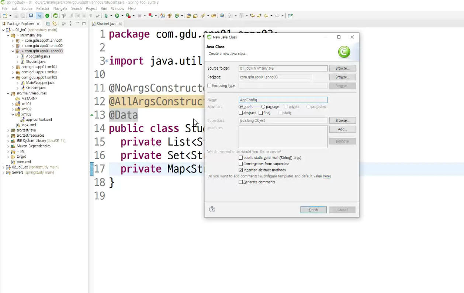Click Browse next to Source folder
Image resolution: width=464 pixels, height=293 pixels.
342,68
